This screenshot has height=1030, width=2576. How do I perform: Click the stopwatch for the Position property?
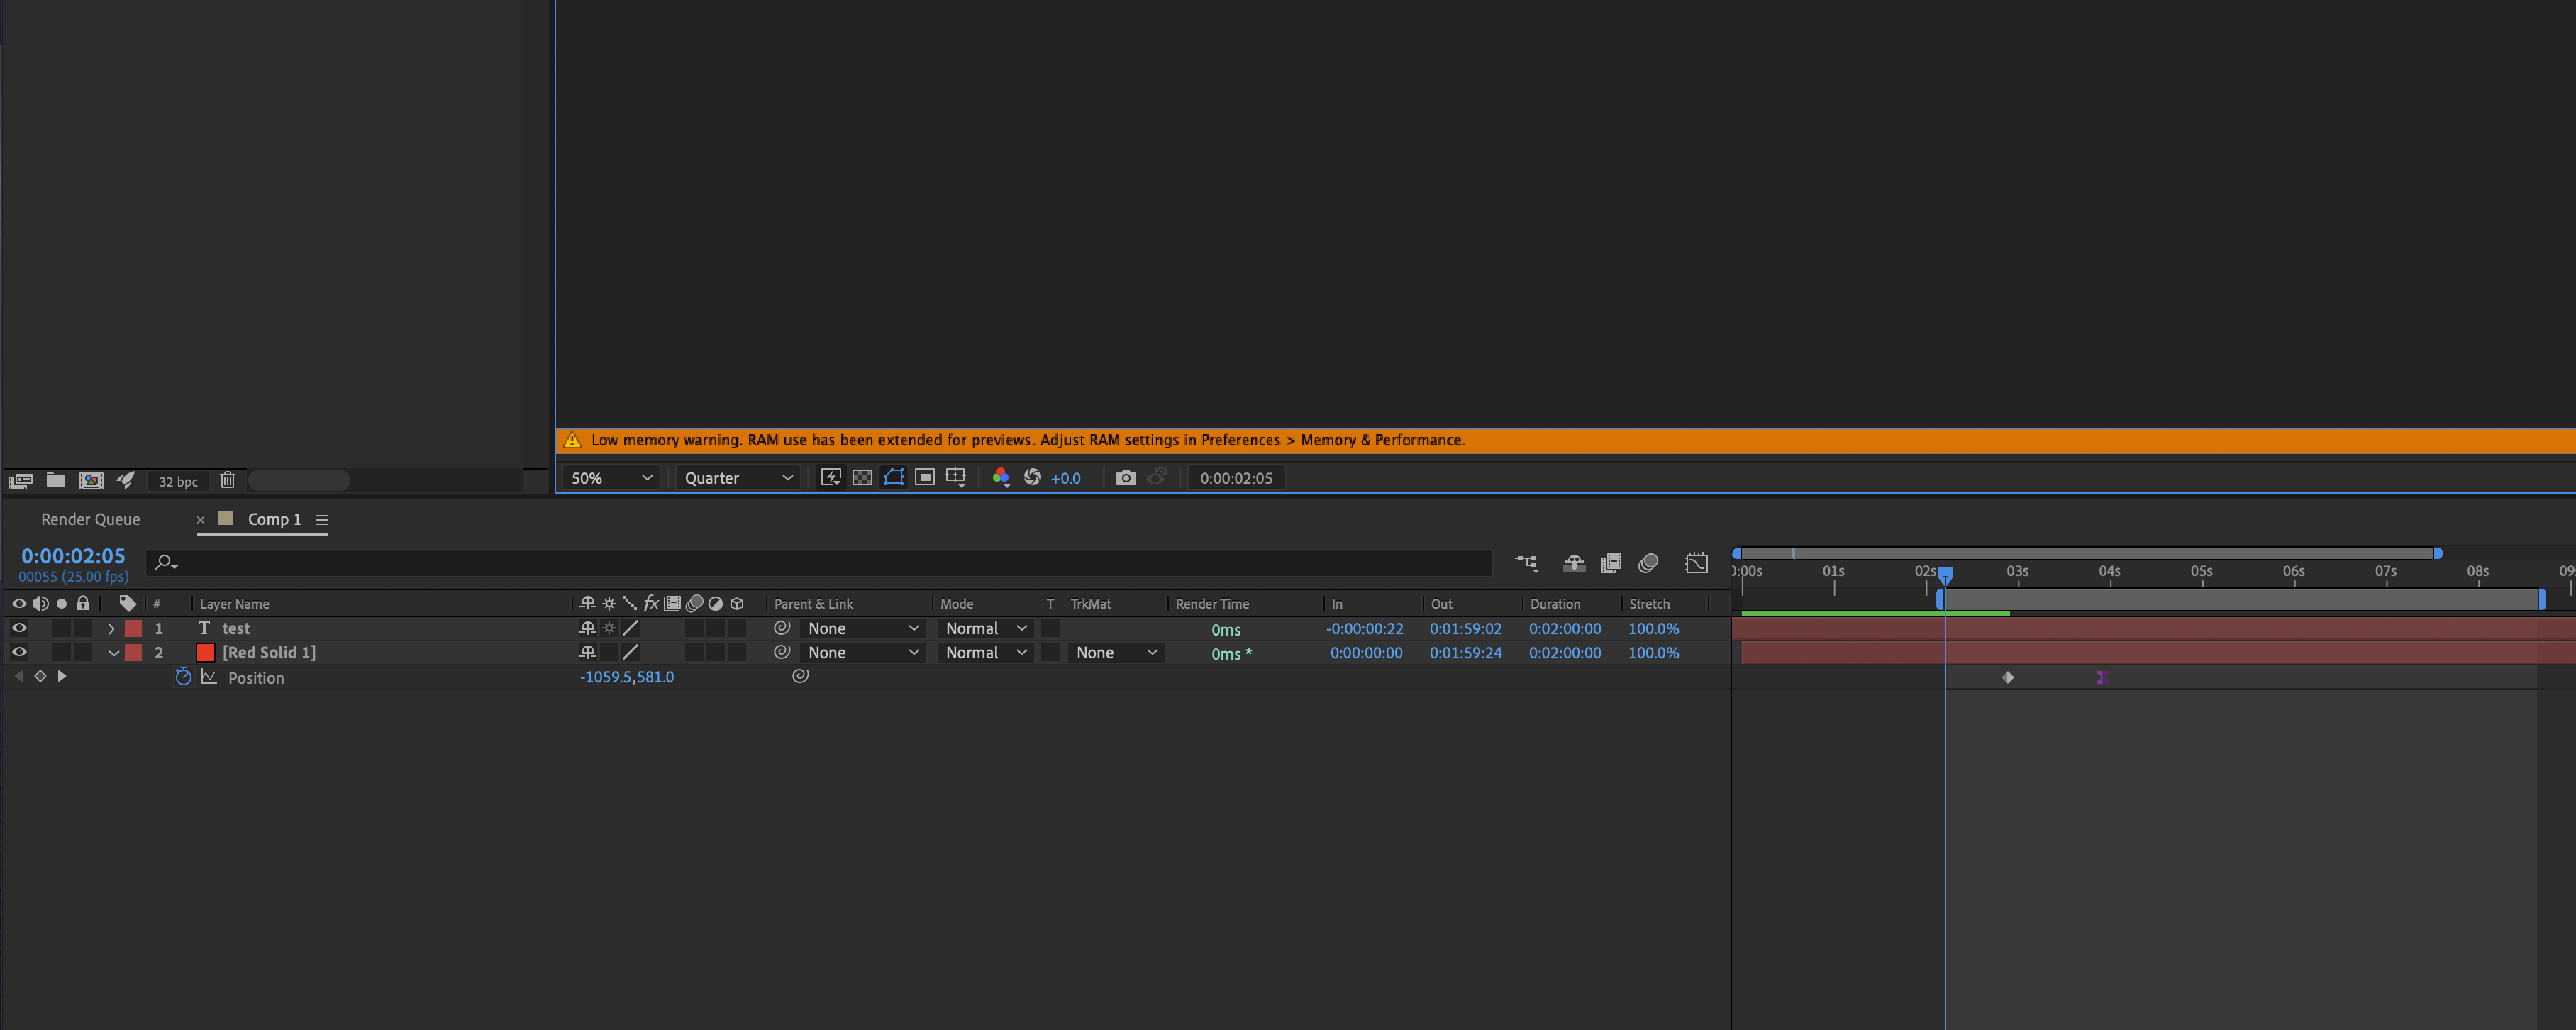coord(184,677)
